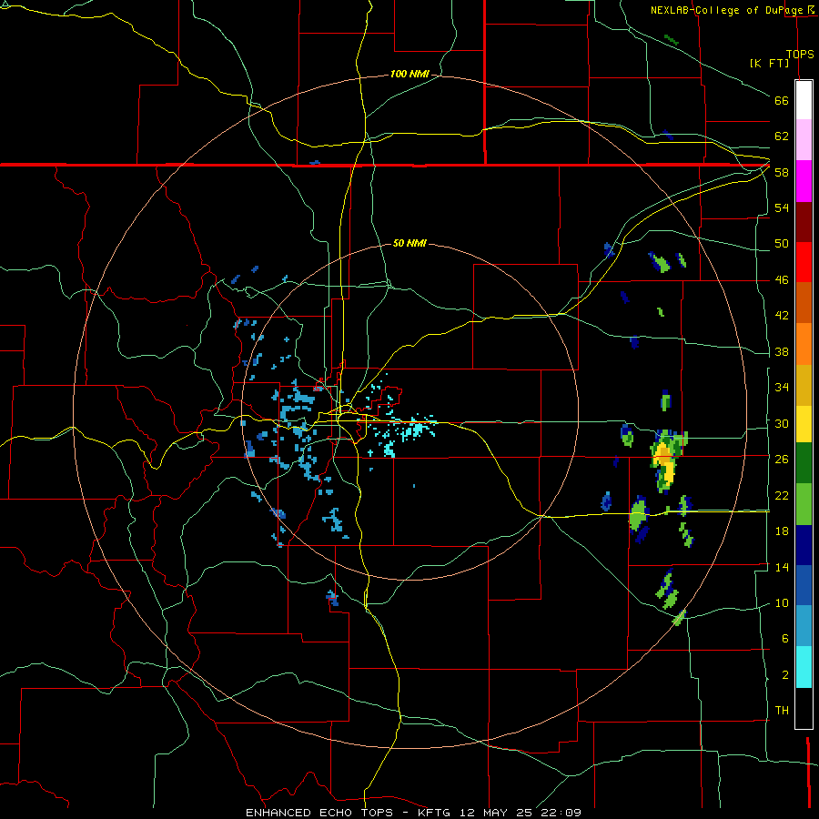The height and width of the screenshot is (819, 819).
Task: Select the 18 legend value
Action: (x=782, y=531)
